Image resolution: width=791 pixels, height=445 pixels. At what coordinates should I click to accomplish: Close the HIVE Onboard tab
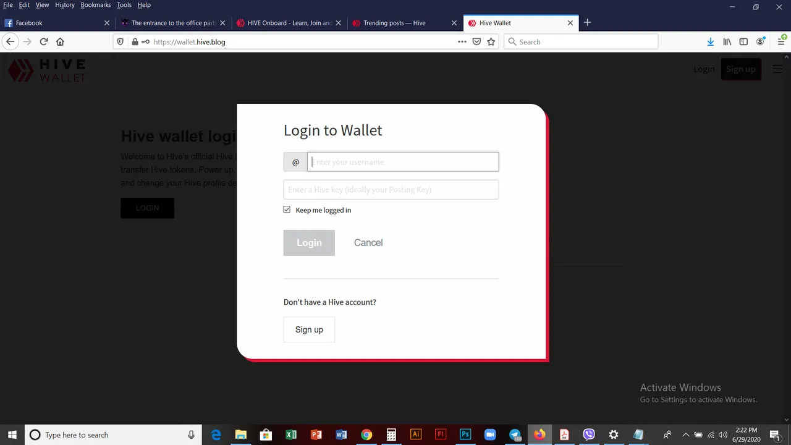point(339,23)
